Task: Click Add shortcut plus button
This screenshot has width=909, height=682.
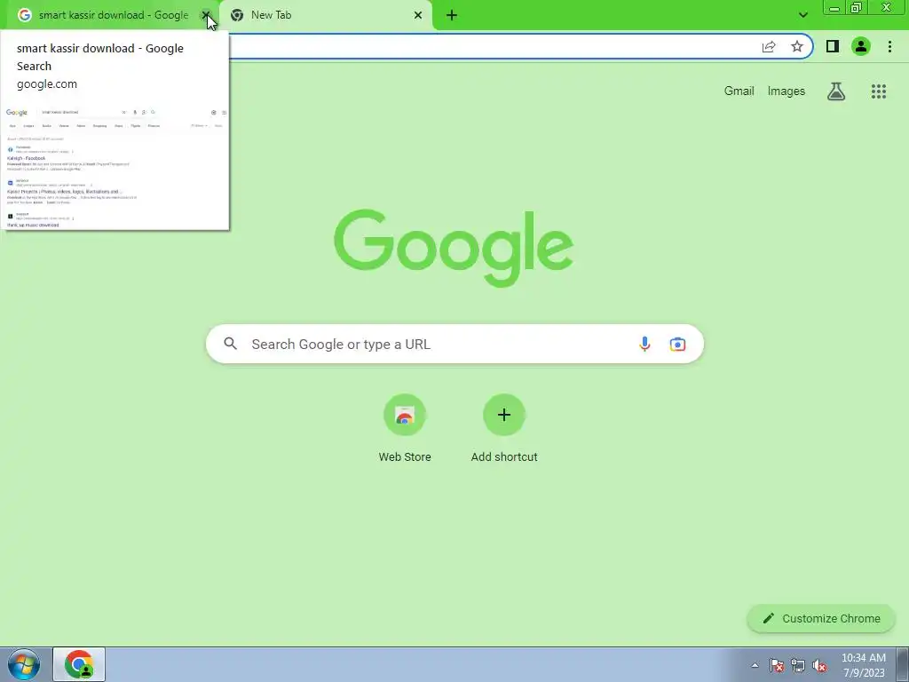Action: coord(504,415)
